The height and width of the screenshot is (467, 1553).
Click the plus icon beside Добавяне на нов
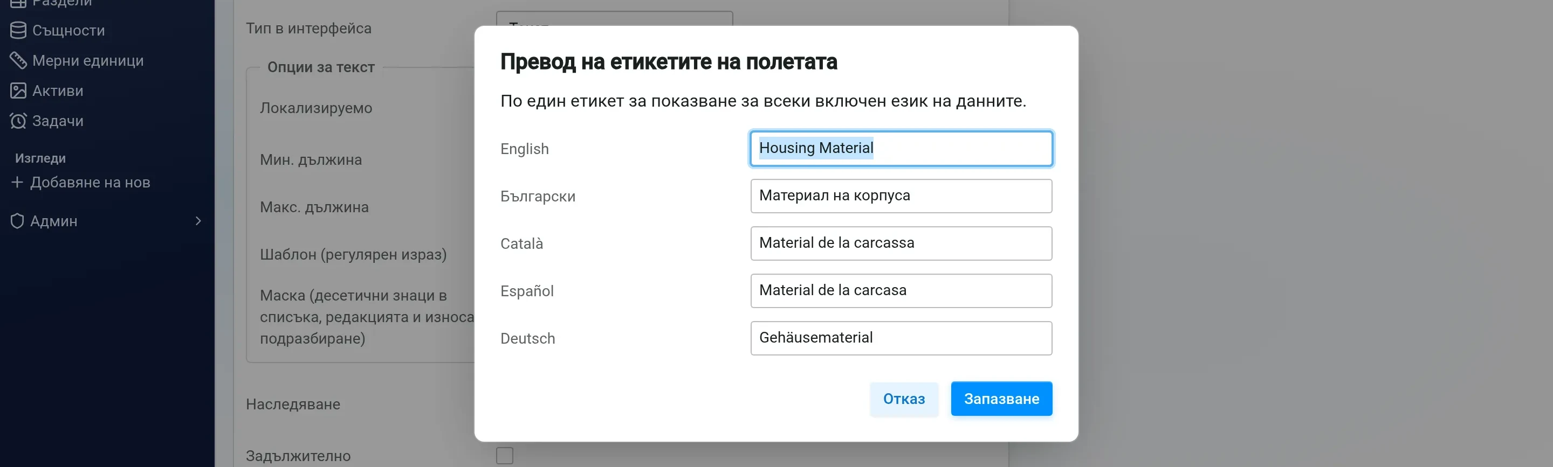[x=17, y=182]
